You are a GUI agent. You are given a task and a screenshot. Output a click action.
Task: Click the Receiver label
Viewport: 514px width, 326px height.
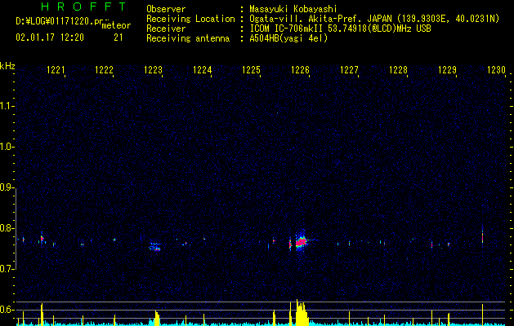pos(166,29)
